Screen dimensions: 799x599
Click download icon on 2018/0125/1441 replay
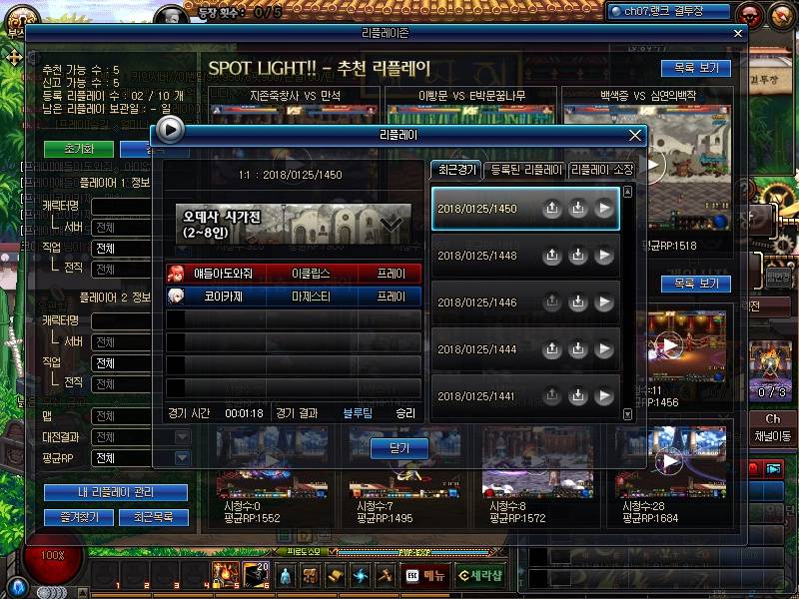577,395
